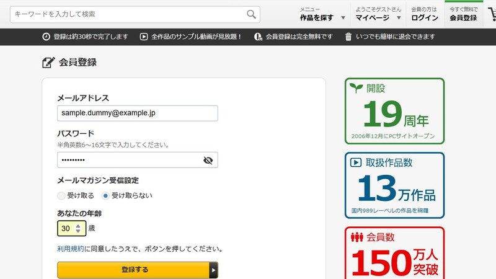Click the 13万作品 catalog card
Screen dimensions: 496x279
(x=394, y=185)
